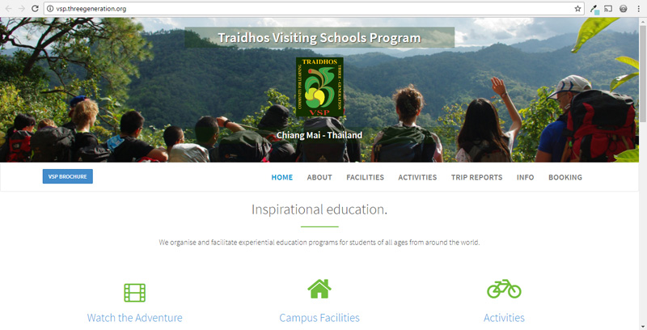This screenshot has height=330, width=647.
Task: Follow the Watch the Adventure link
Action: click(134, 318)
